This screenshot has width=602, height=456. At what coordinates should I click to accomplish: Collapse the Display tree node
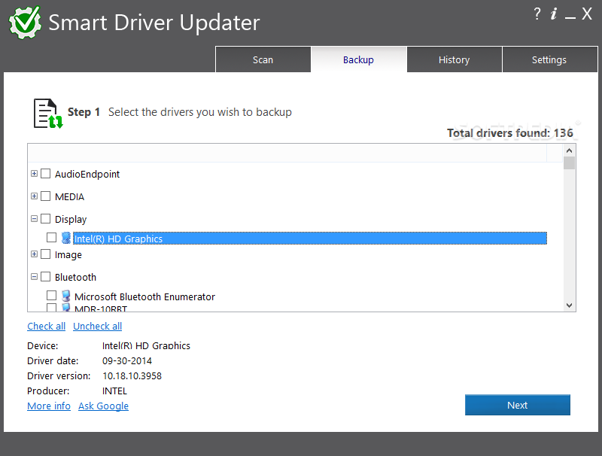[34, 218]
